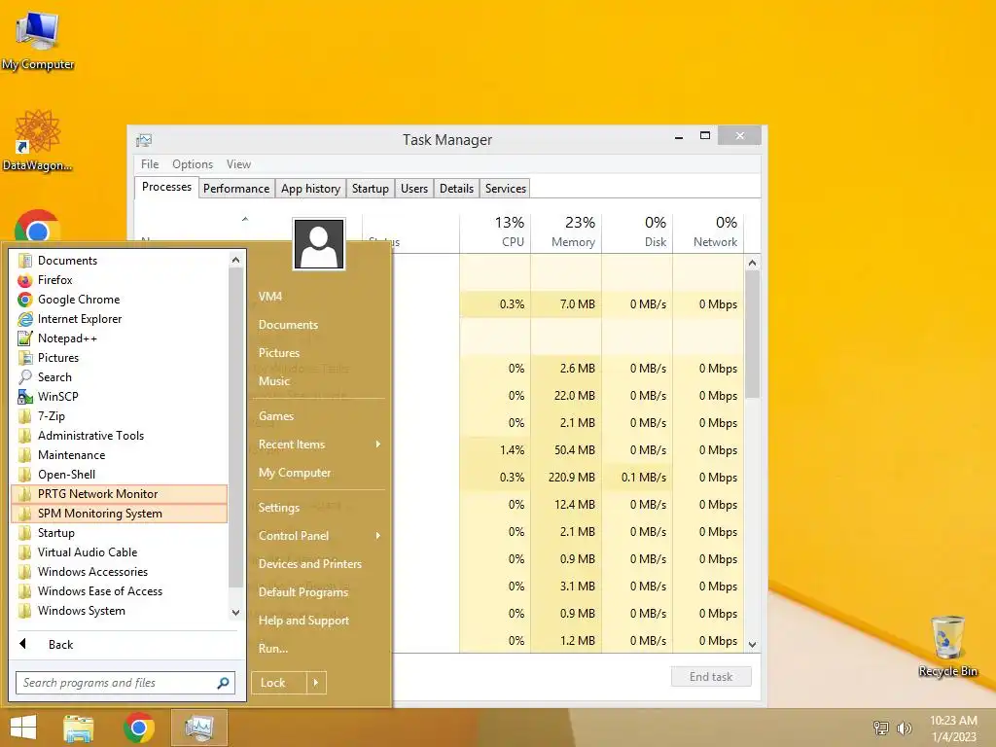Open PRTG Network Monitor folder icon
The height and width of the screenshot is (747, 996).
[24, 494]
